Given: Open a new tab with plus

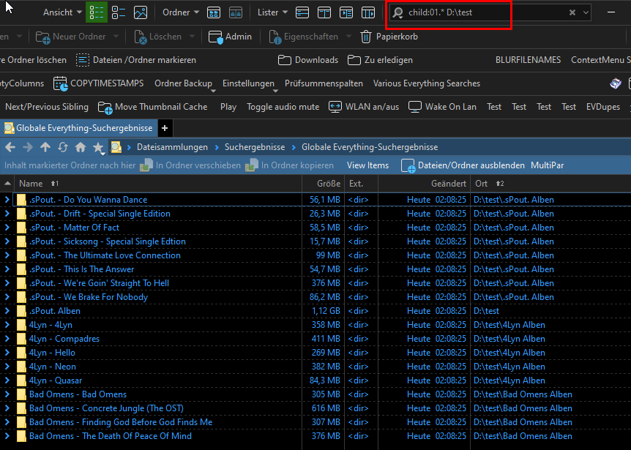Looking at the screenshot, I should tap(165, 128).
